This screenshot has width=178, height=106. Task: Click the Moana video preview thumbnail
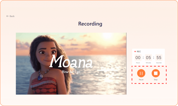tap(71, 64)
